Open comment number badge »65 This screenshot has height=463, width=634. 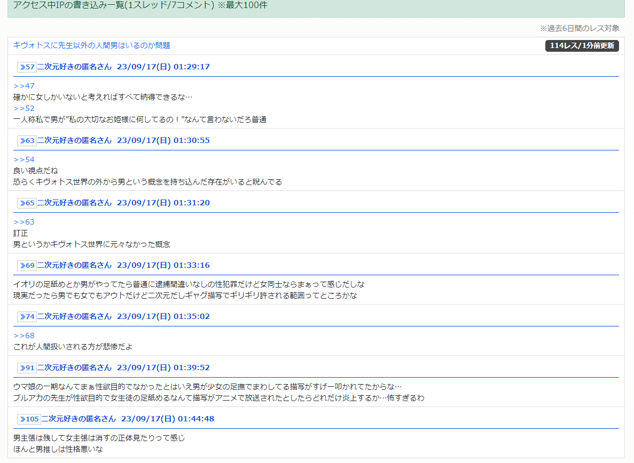pos(27,203)
